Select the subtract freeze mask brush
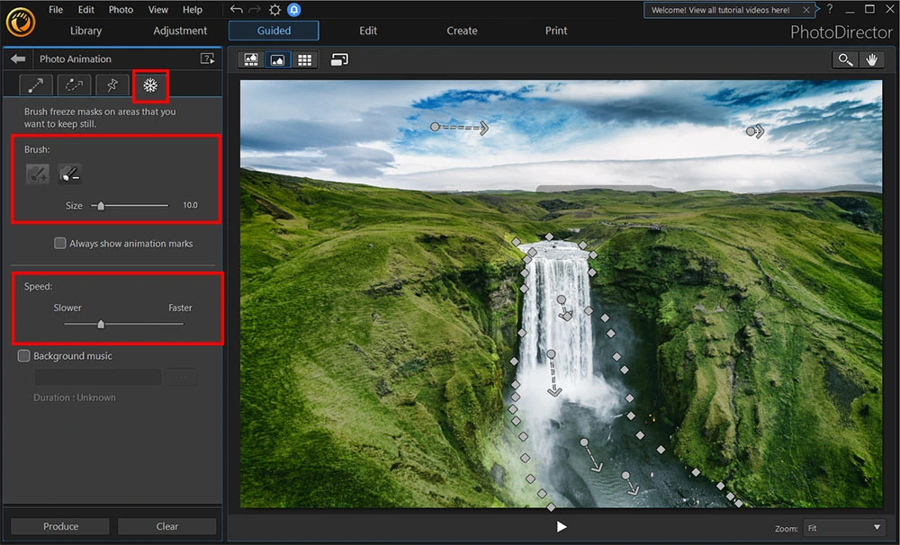 click(x=69, y=173)
